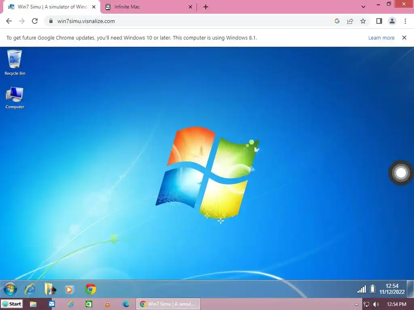This screenshot has height=310, width=414.
Task: Open Chrome icon in simulated Win7 taskbar
Action: tap(90, 289)
